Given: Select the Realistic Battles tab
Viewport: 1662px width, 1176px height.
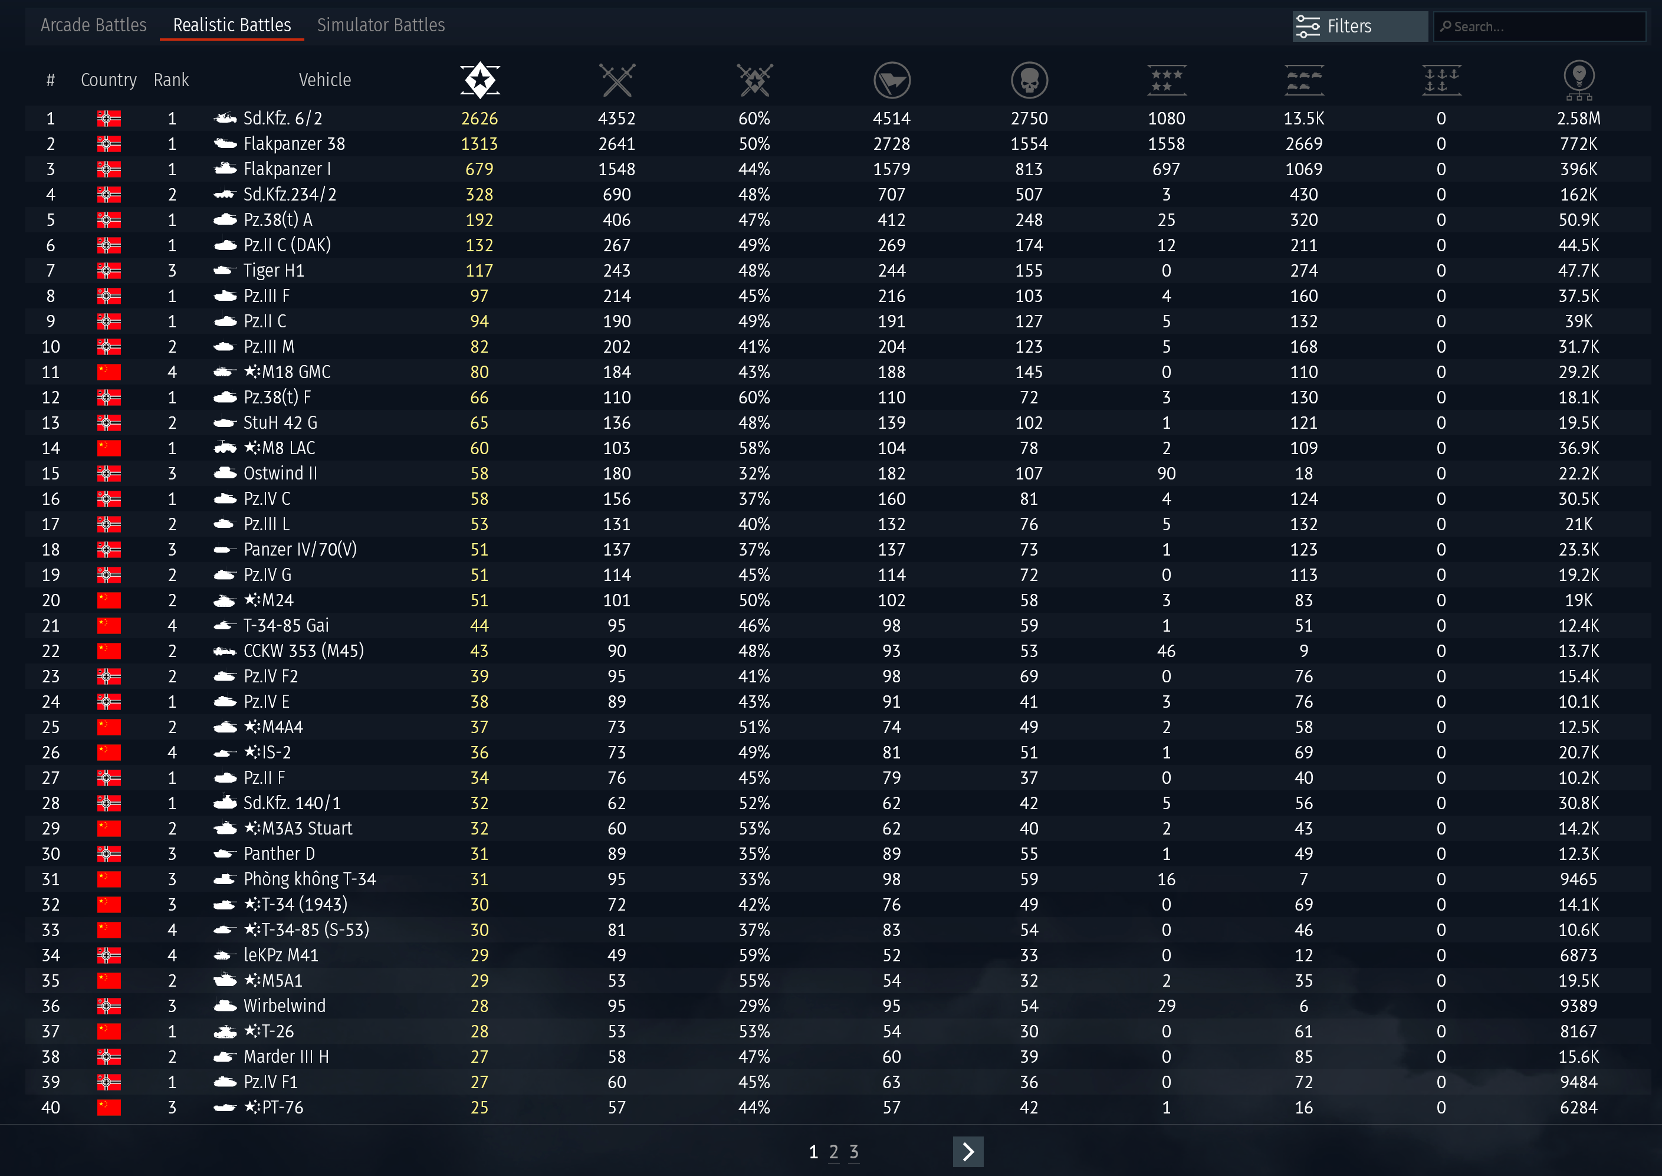Looking at the screenshot, I should (x=232, y=25).
